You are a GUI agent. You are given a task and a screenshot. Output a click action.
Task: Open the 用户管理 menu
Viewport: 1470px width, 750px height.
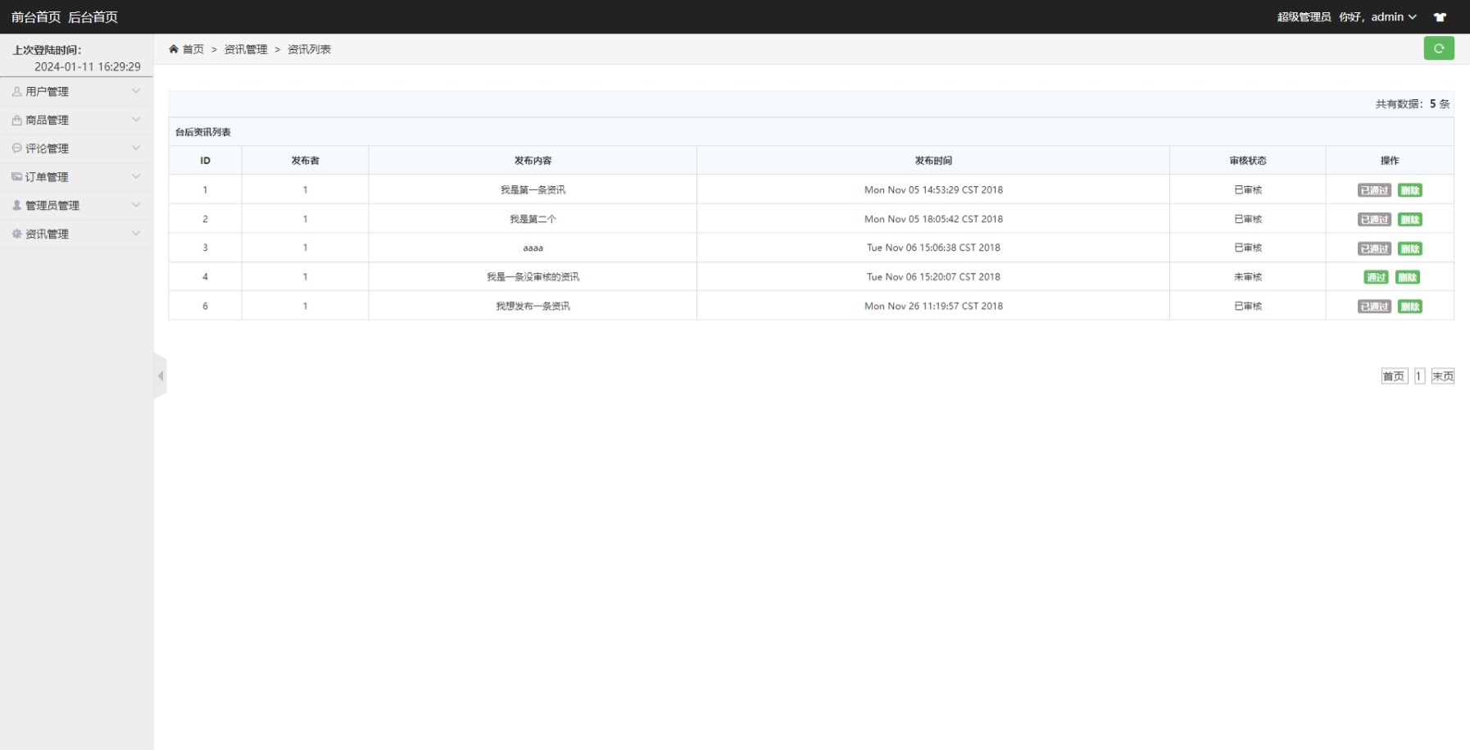[76, 92]
